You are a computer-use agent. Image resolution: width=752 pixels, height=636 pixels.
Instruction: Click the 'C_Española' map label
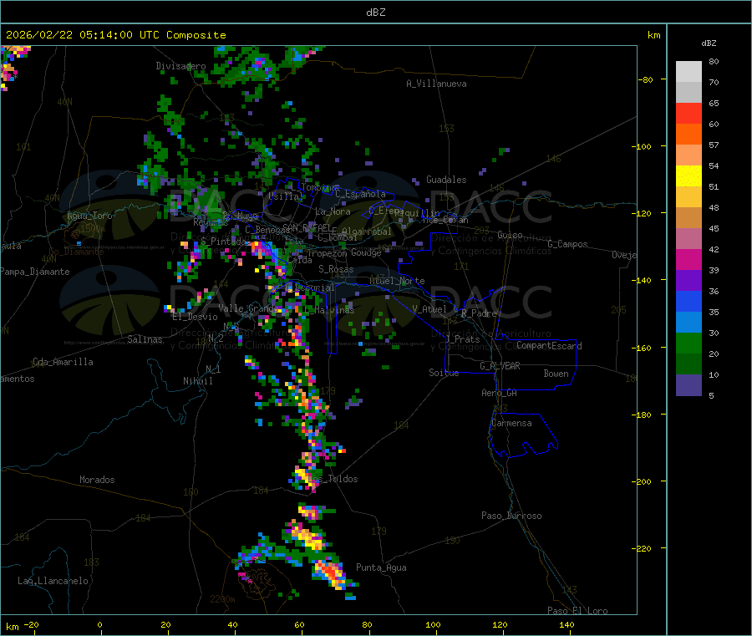click(x=361, y=194)
